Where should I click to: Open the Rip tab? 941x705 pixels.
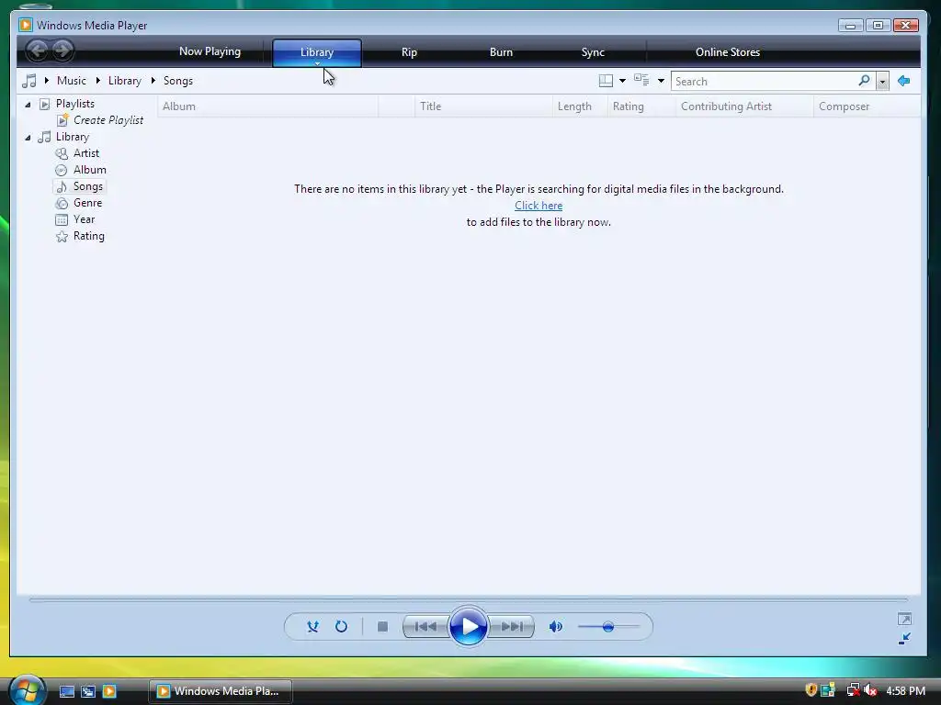[x=409, y=52]
